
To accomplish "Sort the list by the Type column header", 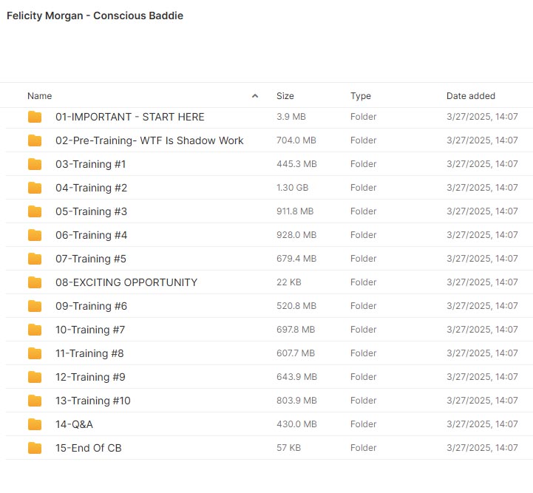I will click(x=361, y=96).
